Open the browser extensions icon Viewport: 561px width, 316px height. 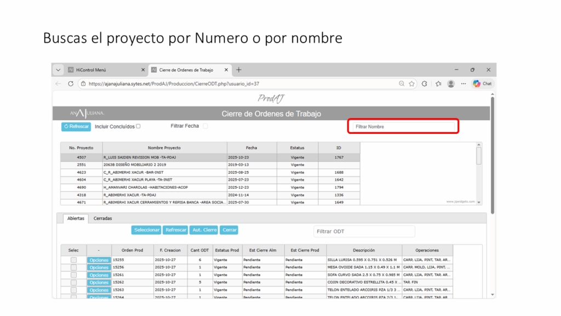425,84
